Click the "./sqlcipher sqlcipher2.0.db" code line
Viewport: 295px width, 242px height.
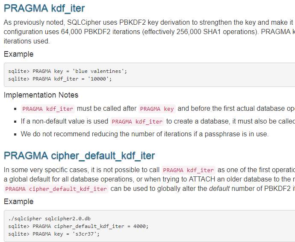click(x=49, y=219)
